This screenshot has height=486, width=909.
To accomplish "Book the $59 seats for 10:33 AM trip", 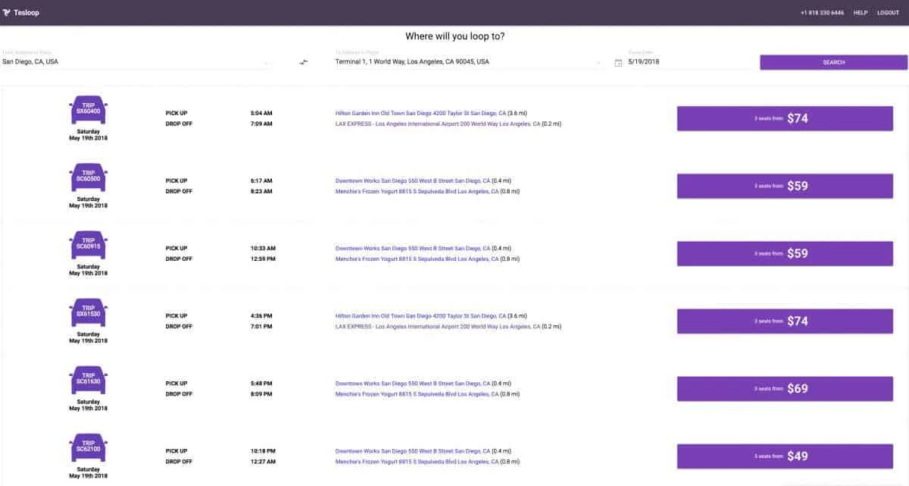I will tap(785, 253).
